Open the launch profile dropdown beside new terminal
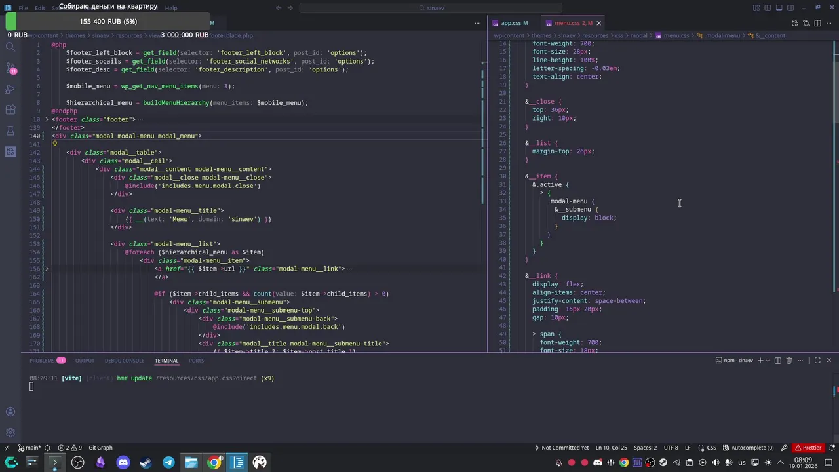839x472 pixels. (x=768, y=360)
